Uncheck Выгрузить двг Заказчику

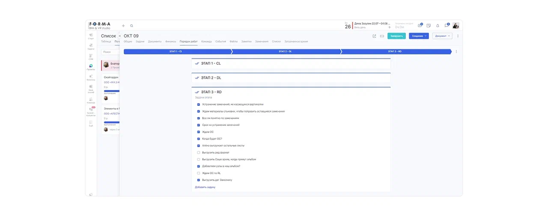click(199, 180)
